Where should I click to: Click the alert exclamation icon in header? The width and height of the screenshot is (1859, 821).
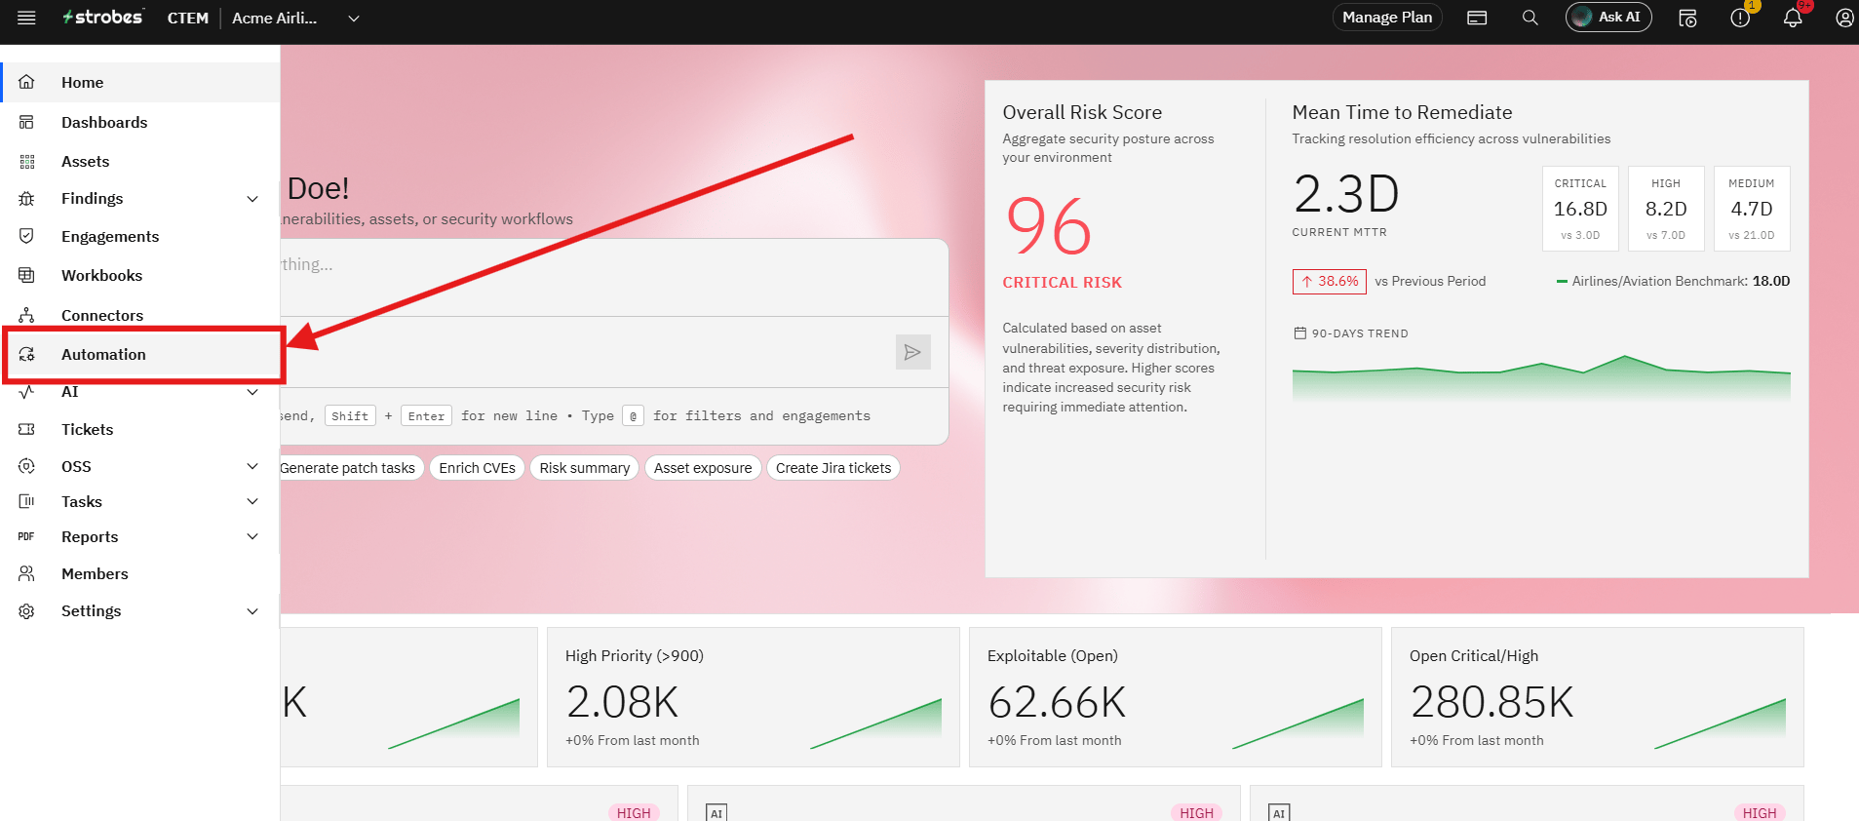point(1740,18)
